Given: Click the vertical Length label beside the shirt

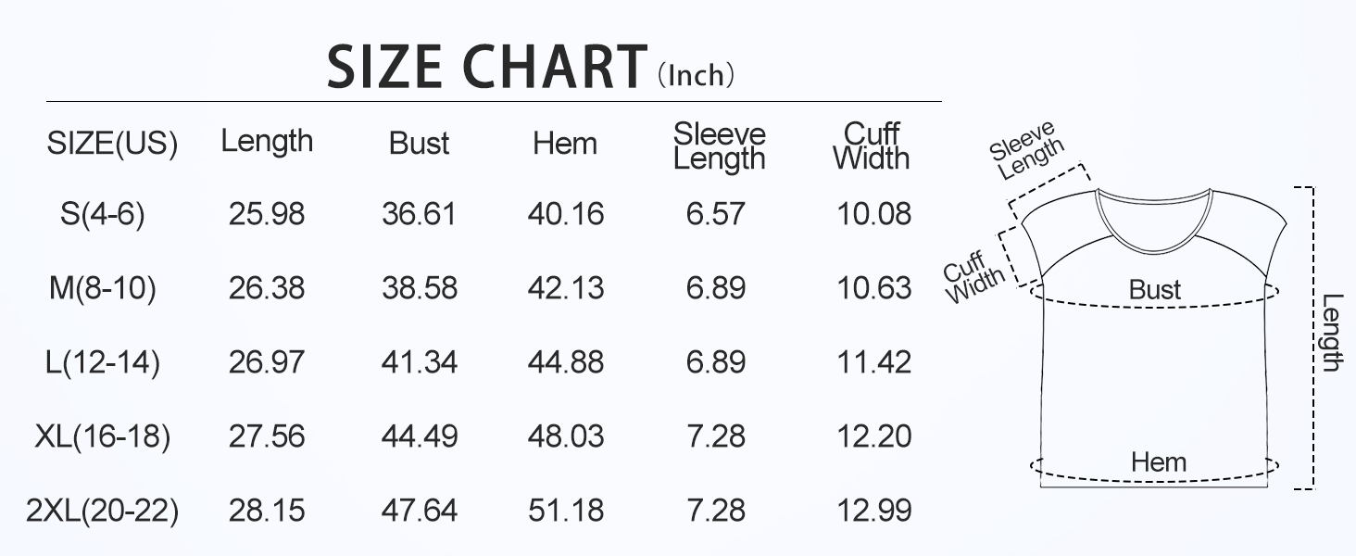Looking at the screenshot, I should click(x=1332, y=332).
